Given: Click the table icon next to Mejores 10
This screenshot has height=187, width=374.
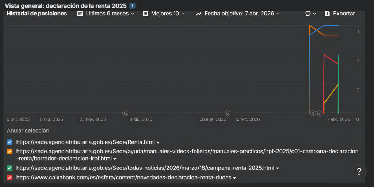Looking at the screenshot, I should (145, 14).
